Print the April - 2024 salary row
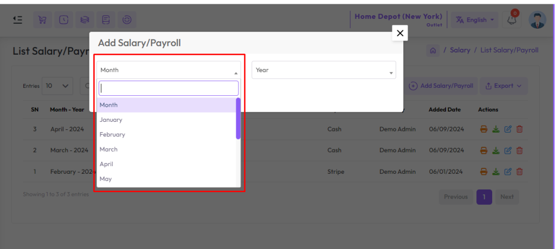 [x=484, y=129]
